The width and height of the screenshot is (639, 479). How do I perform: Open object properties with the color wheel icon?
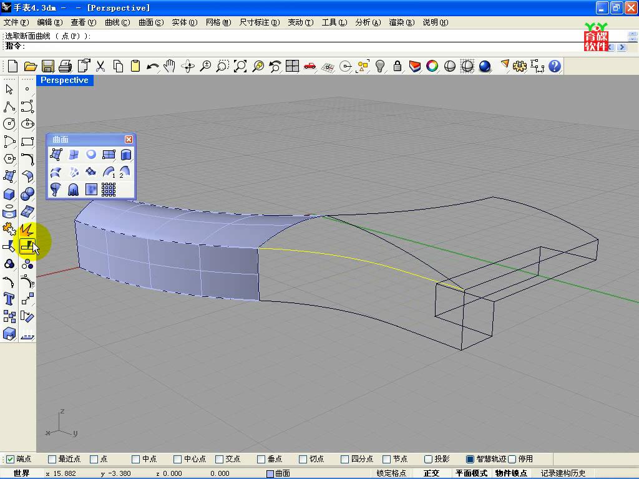pos(432,66)
